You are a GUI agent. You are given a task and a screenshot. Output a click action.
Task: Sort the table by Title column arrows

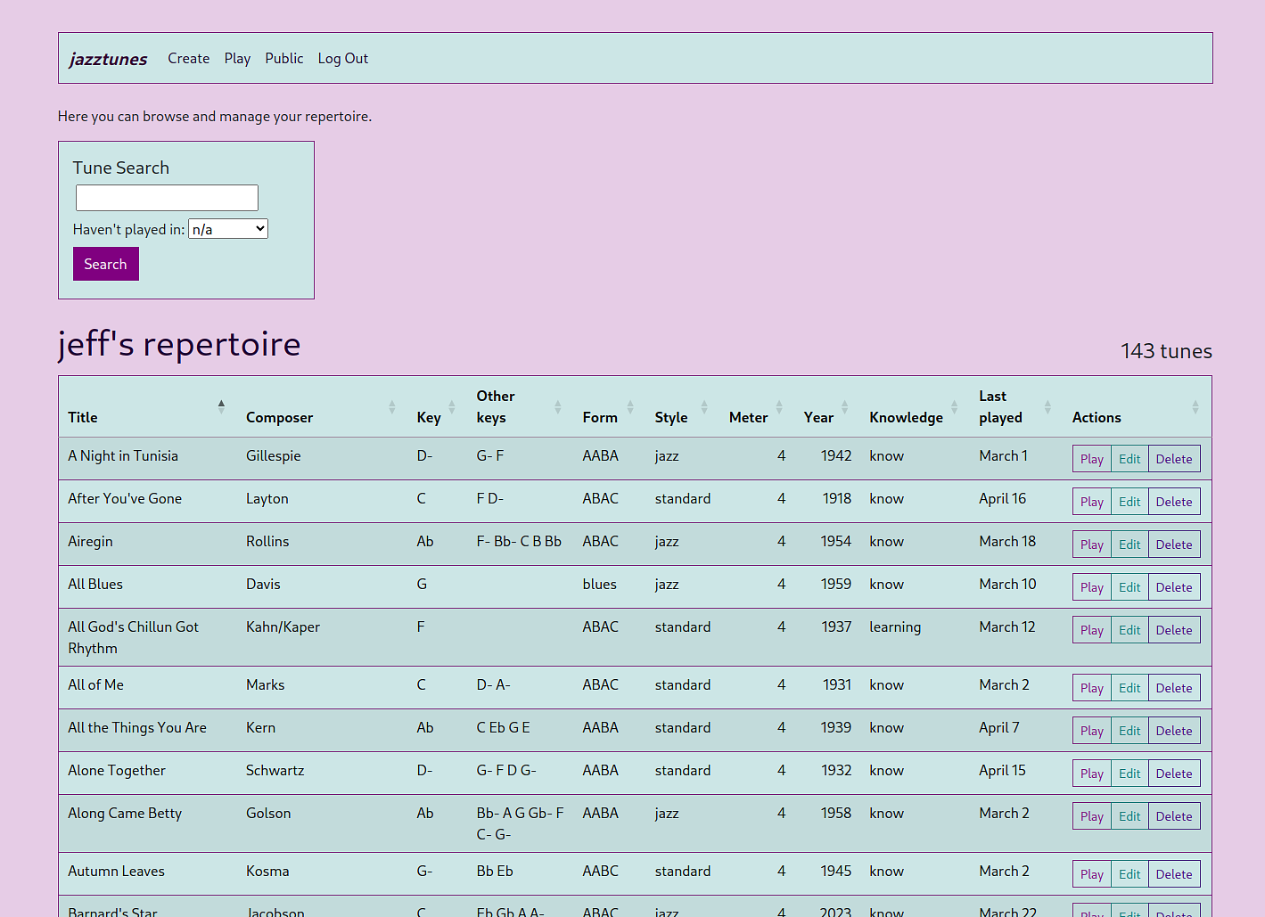click(x=221, y=407)
